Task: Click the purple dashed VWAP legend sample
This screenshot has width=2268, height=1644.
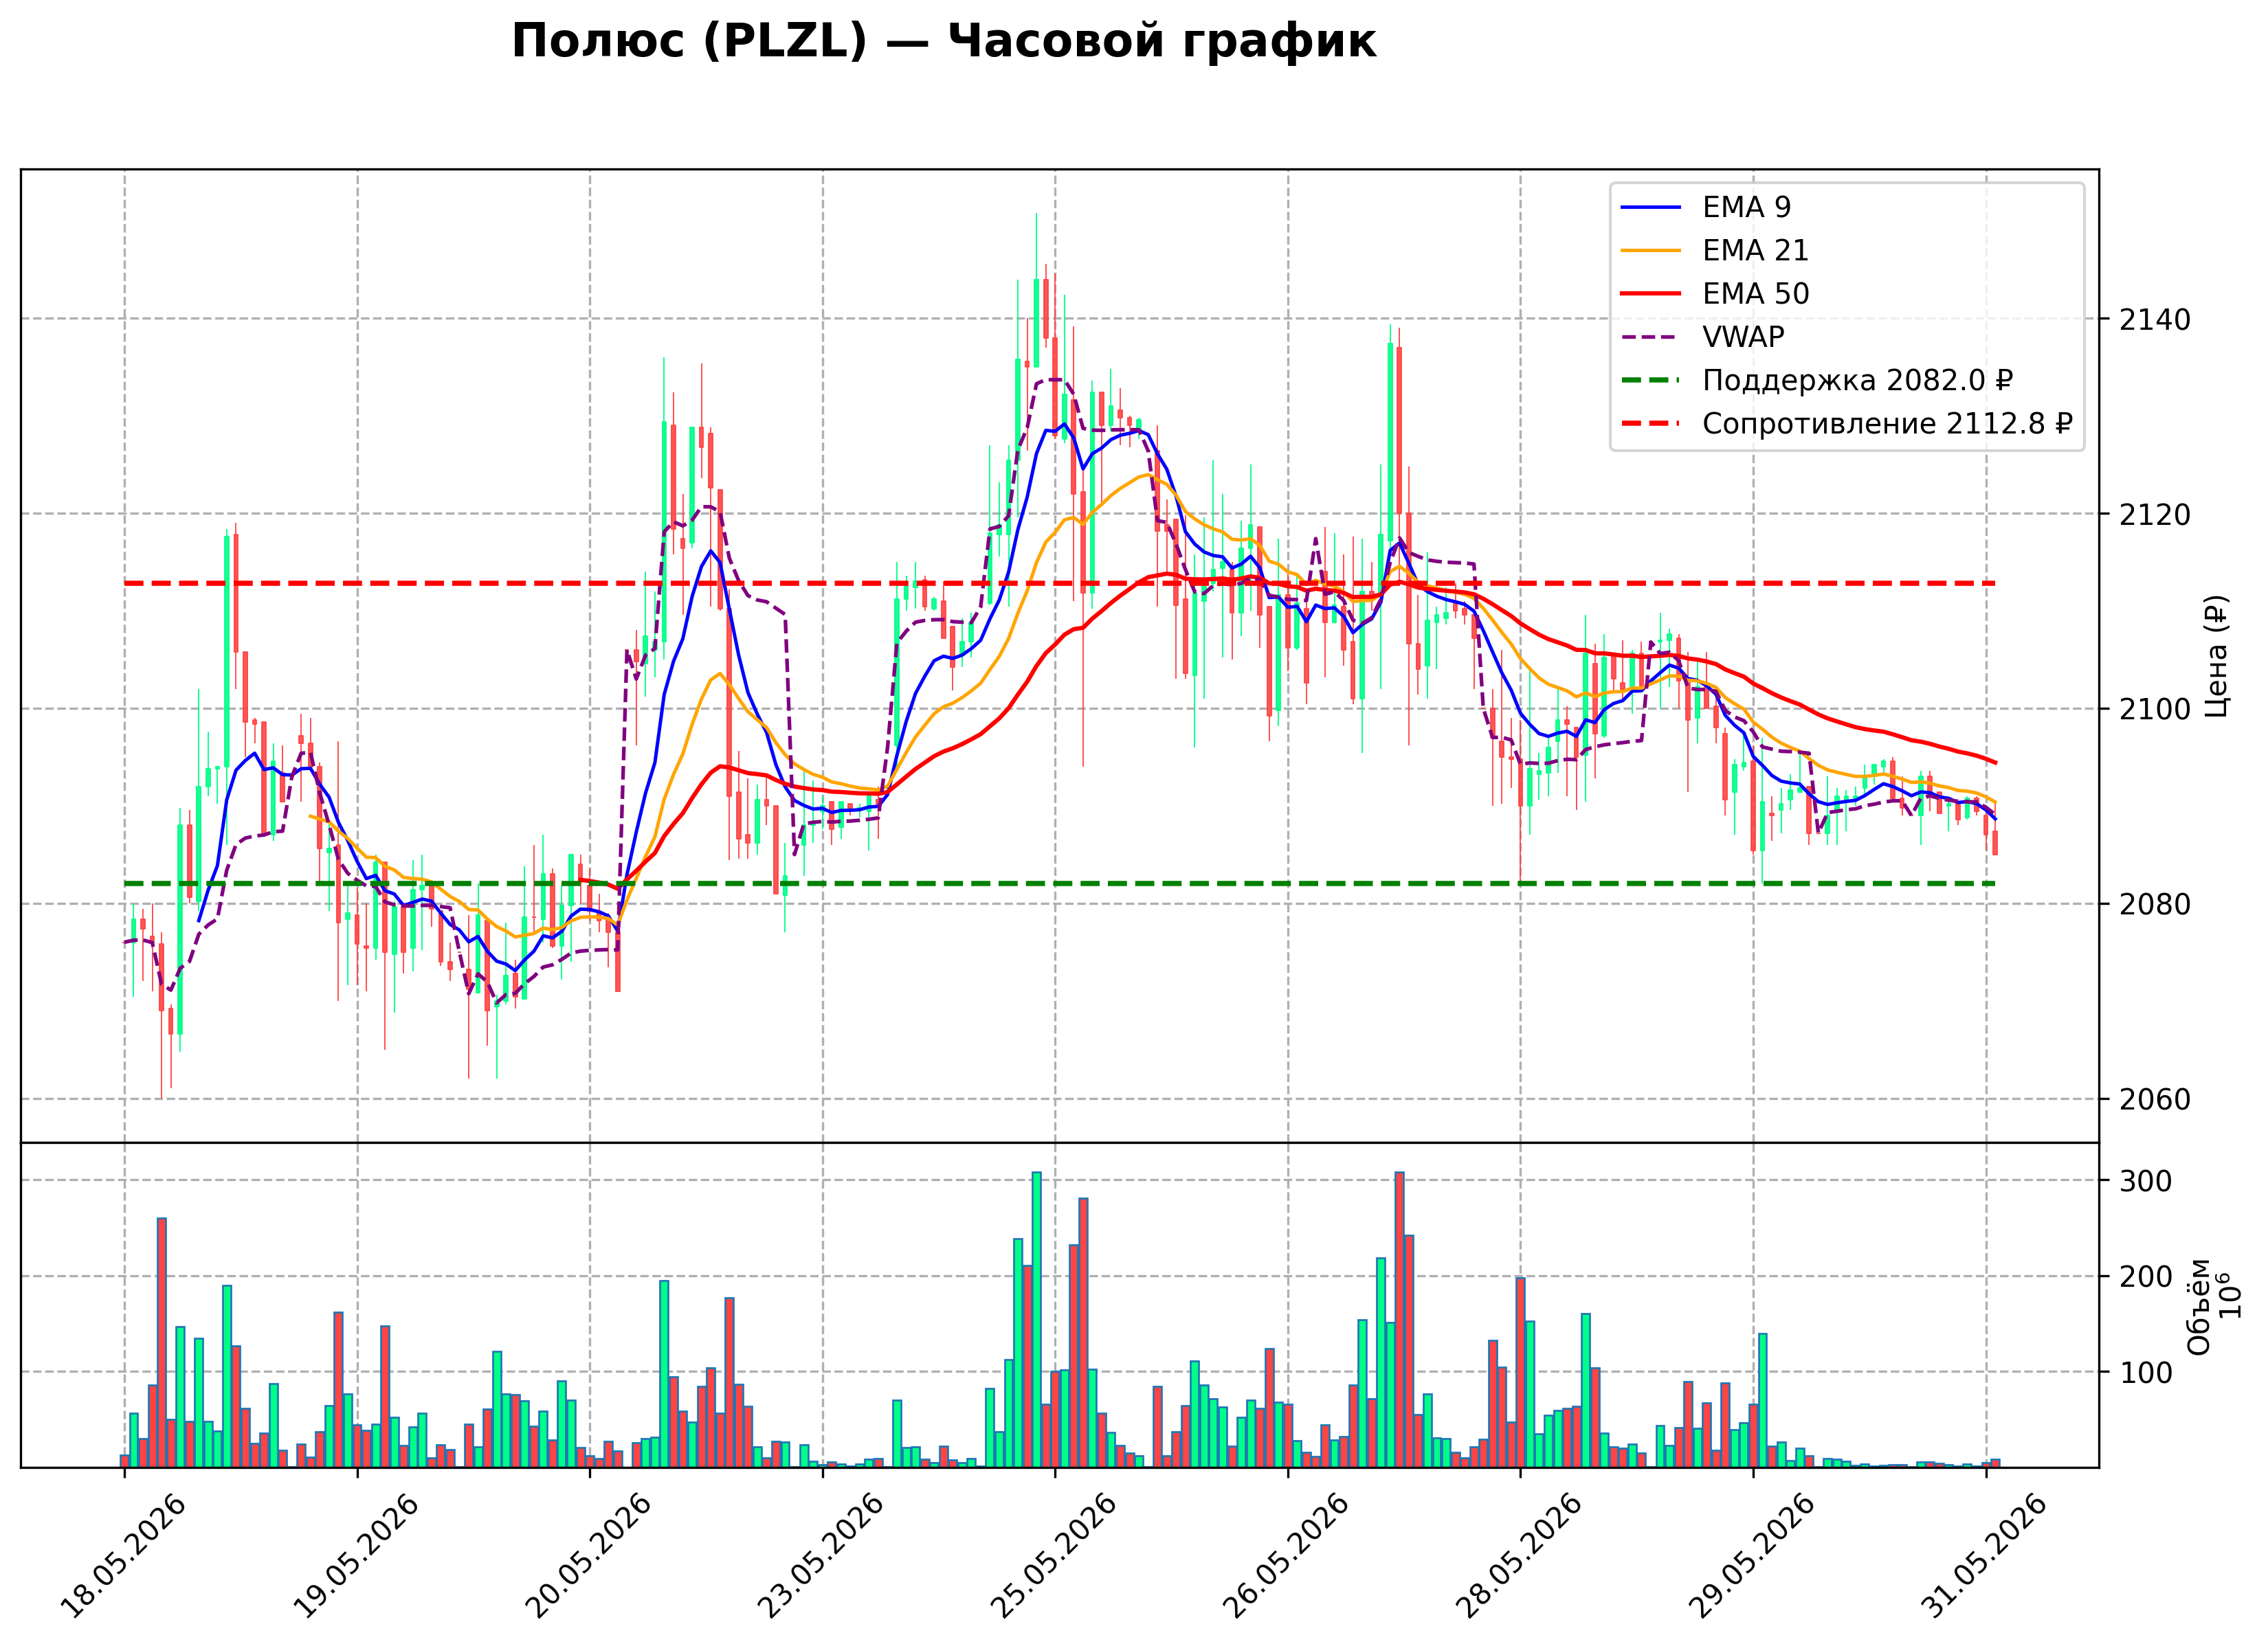Action: point(1651,337)
